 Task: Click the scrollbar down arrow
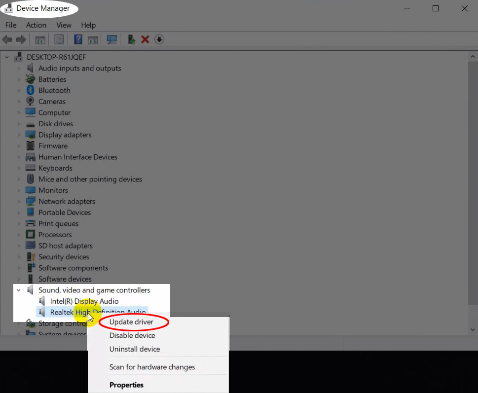point(473,329)
